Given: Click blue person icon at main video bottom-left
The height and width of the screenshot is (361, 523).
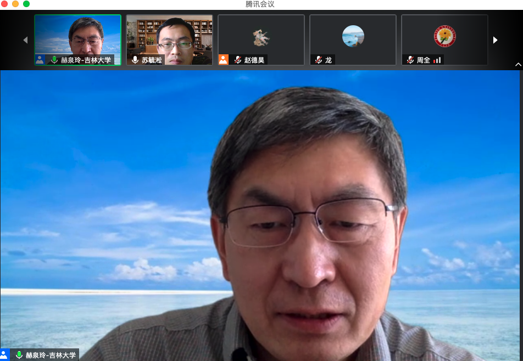Looking at the screenshot, I should [4, 355].
